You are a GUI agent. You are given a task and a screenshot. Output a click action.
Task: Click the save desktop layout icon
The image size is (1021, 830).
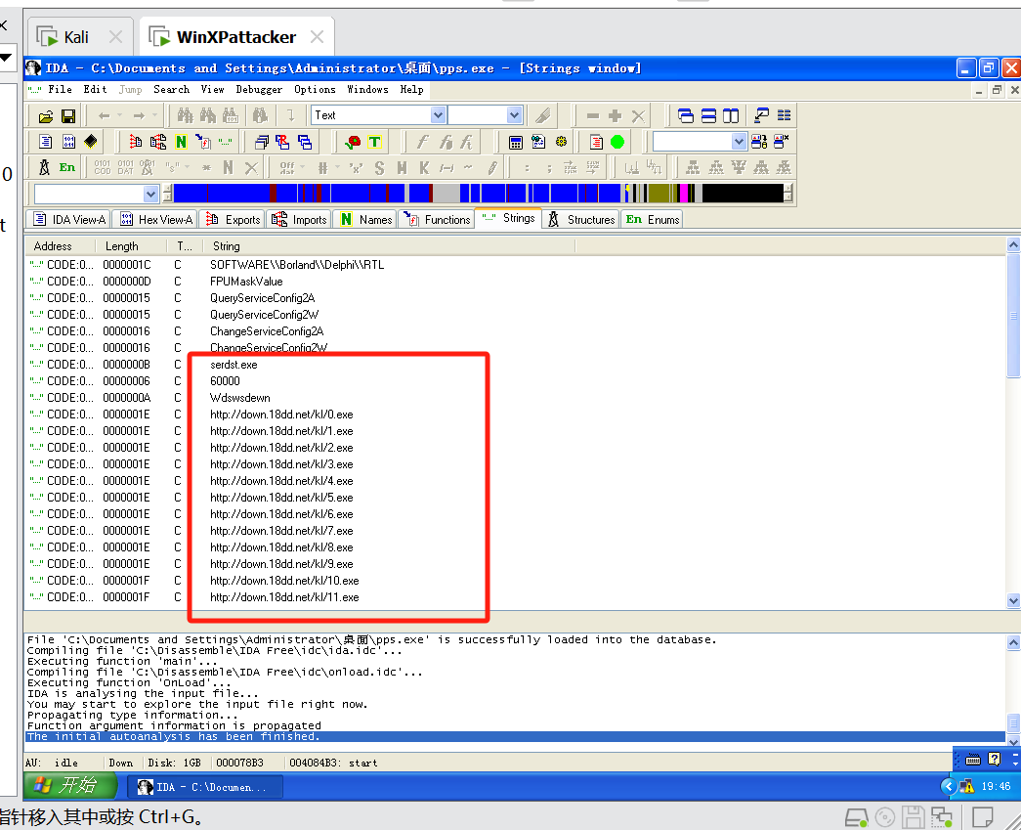[x=759, y=142]
